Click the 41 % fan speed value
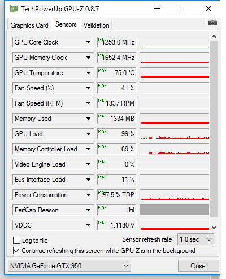 [116, 88]
